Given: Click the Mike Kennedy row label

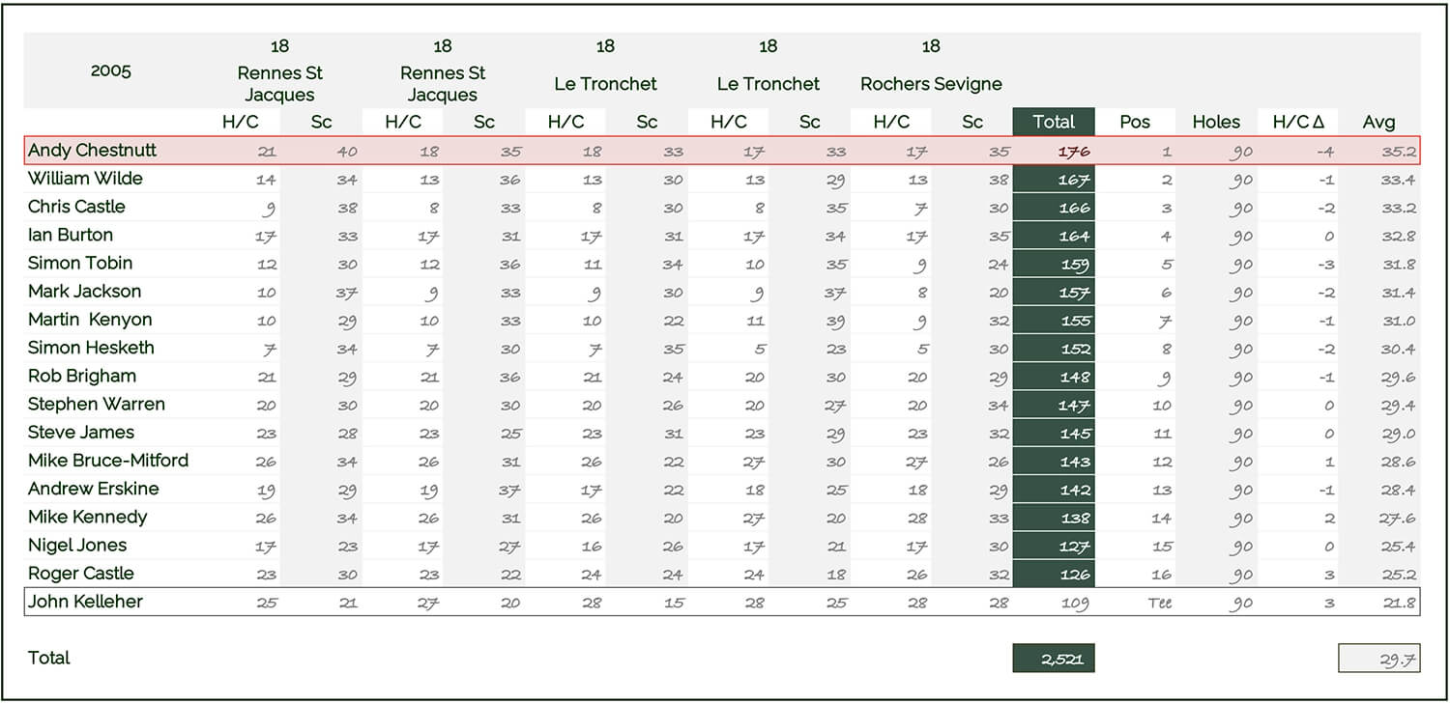Looking at the screenshot, I should pyautogui.click(x=88, y=517).
